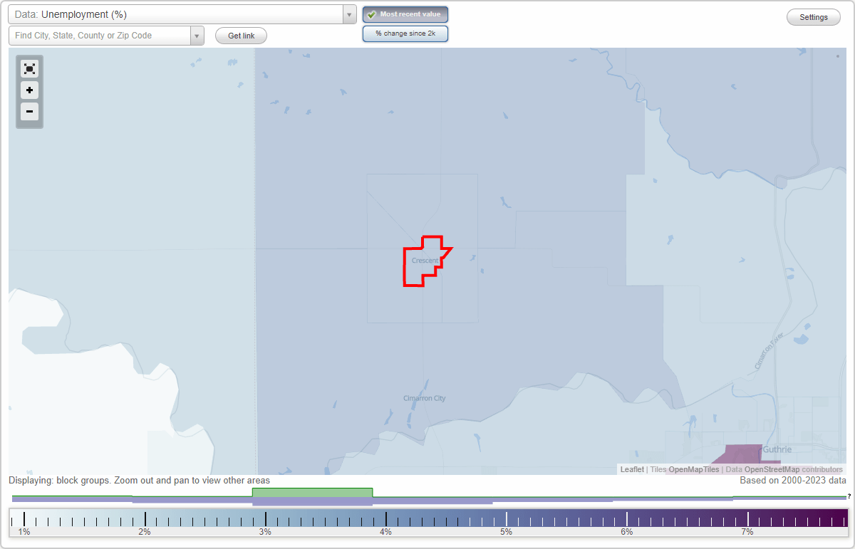Toggle the % change since 2k button off
Screen dimensions: 855x549
[x=405, y=33]
